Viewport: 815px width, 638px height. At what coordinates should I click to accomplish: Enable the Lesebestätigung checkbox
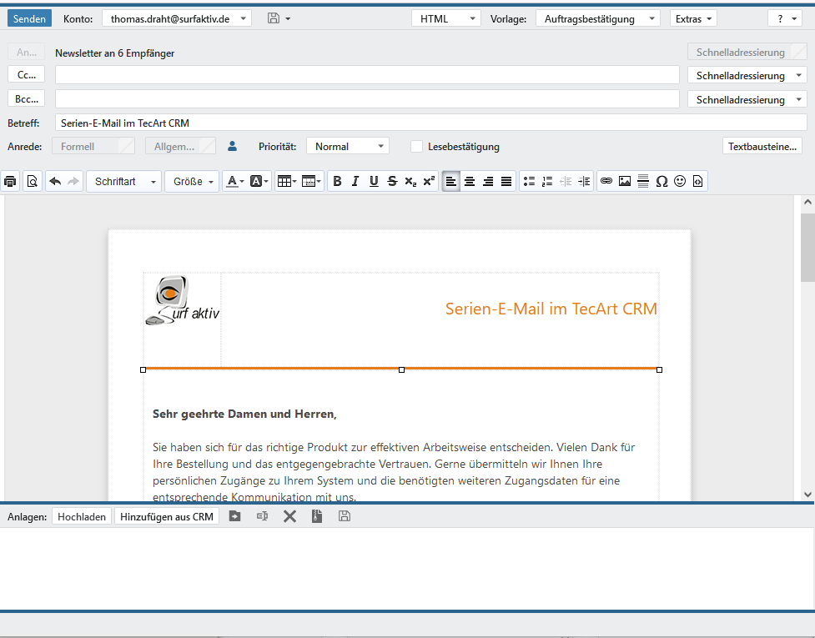coord(416,147)
